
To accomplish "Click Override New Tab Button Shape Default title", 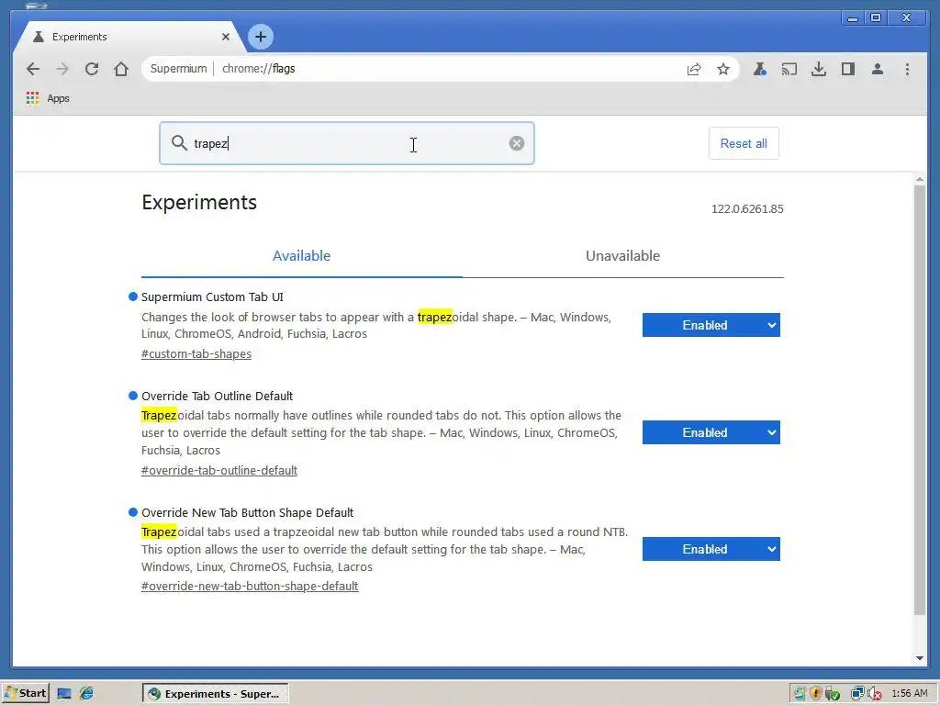I will (x=247, y=512).
